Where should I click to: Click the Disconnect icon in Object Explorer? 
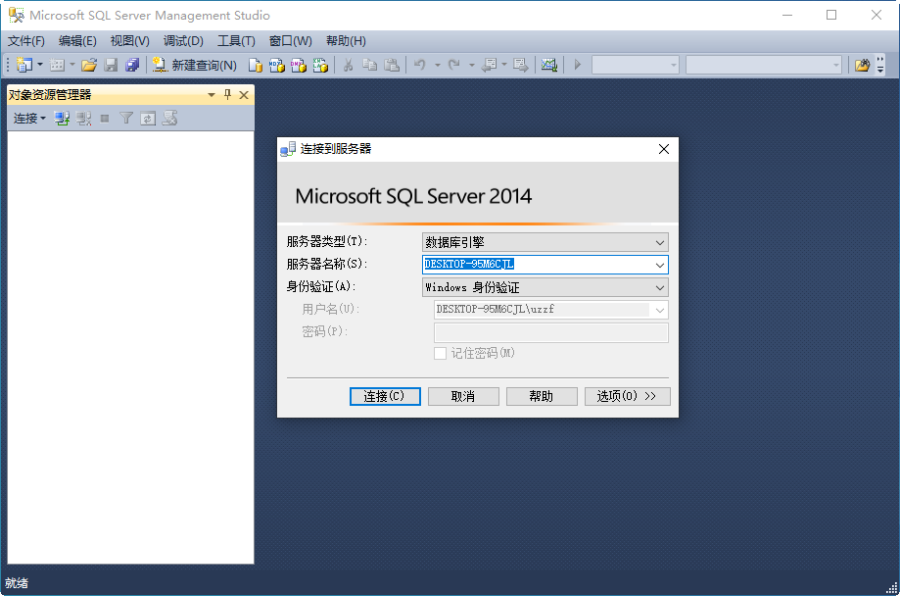(x=84, y=119)
